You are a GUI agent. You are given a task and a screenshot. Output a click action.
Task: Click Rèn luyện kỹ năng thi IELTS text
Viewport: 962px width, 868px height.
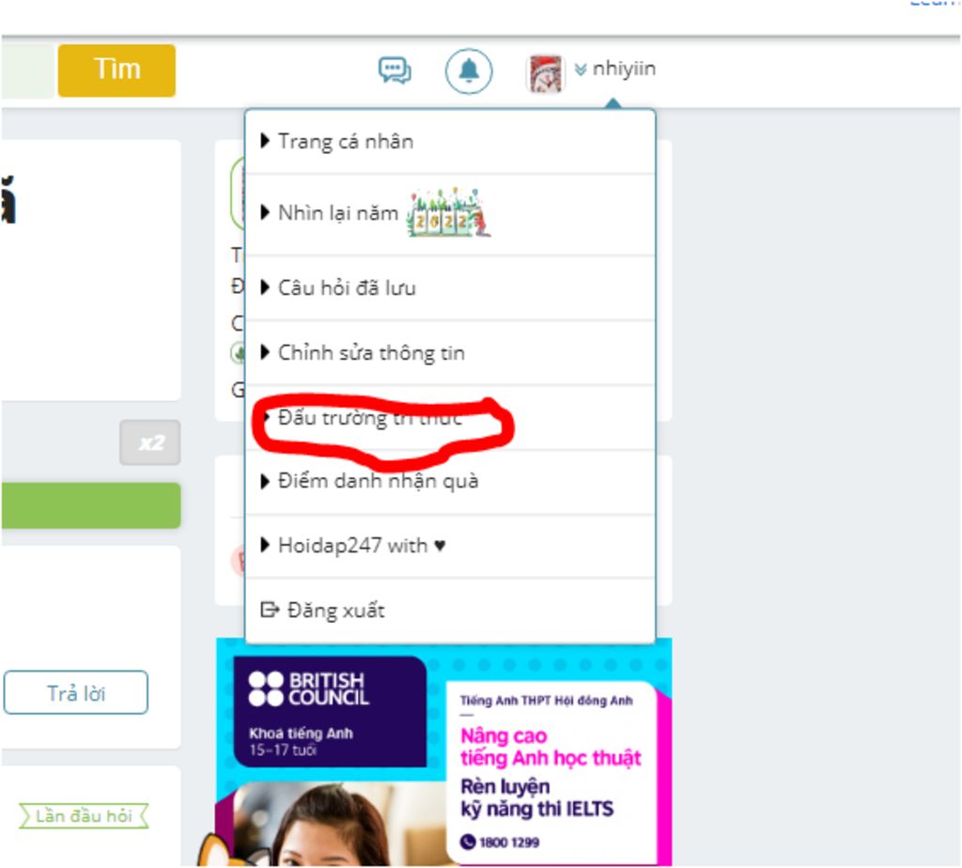tap(536, 798)
